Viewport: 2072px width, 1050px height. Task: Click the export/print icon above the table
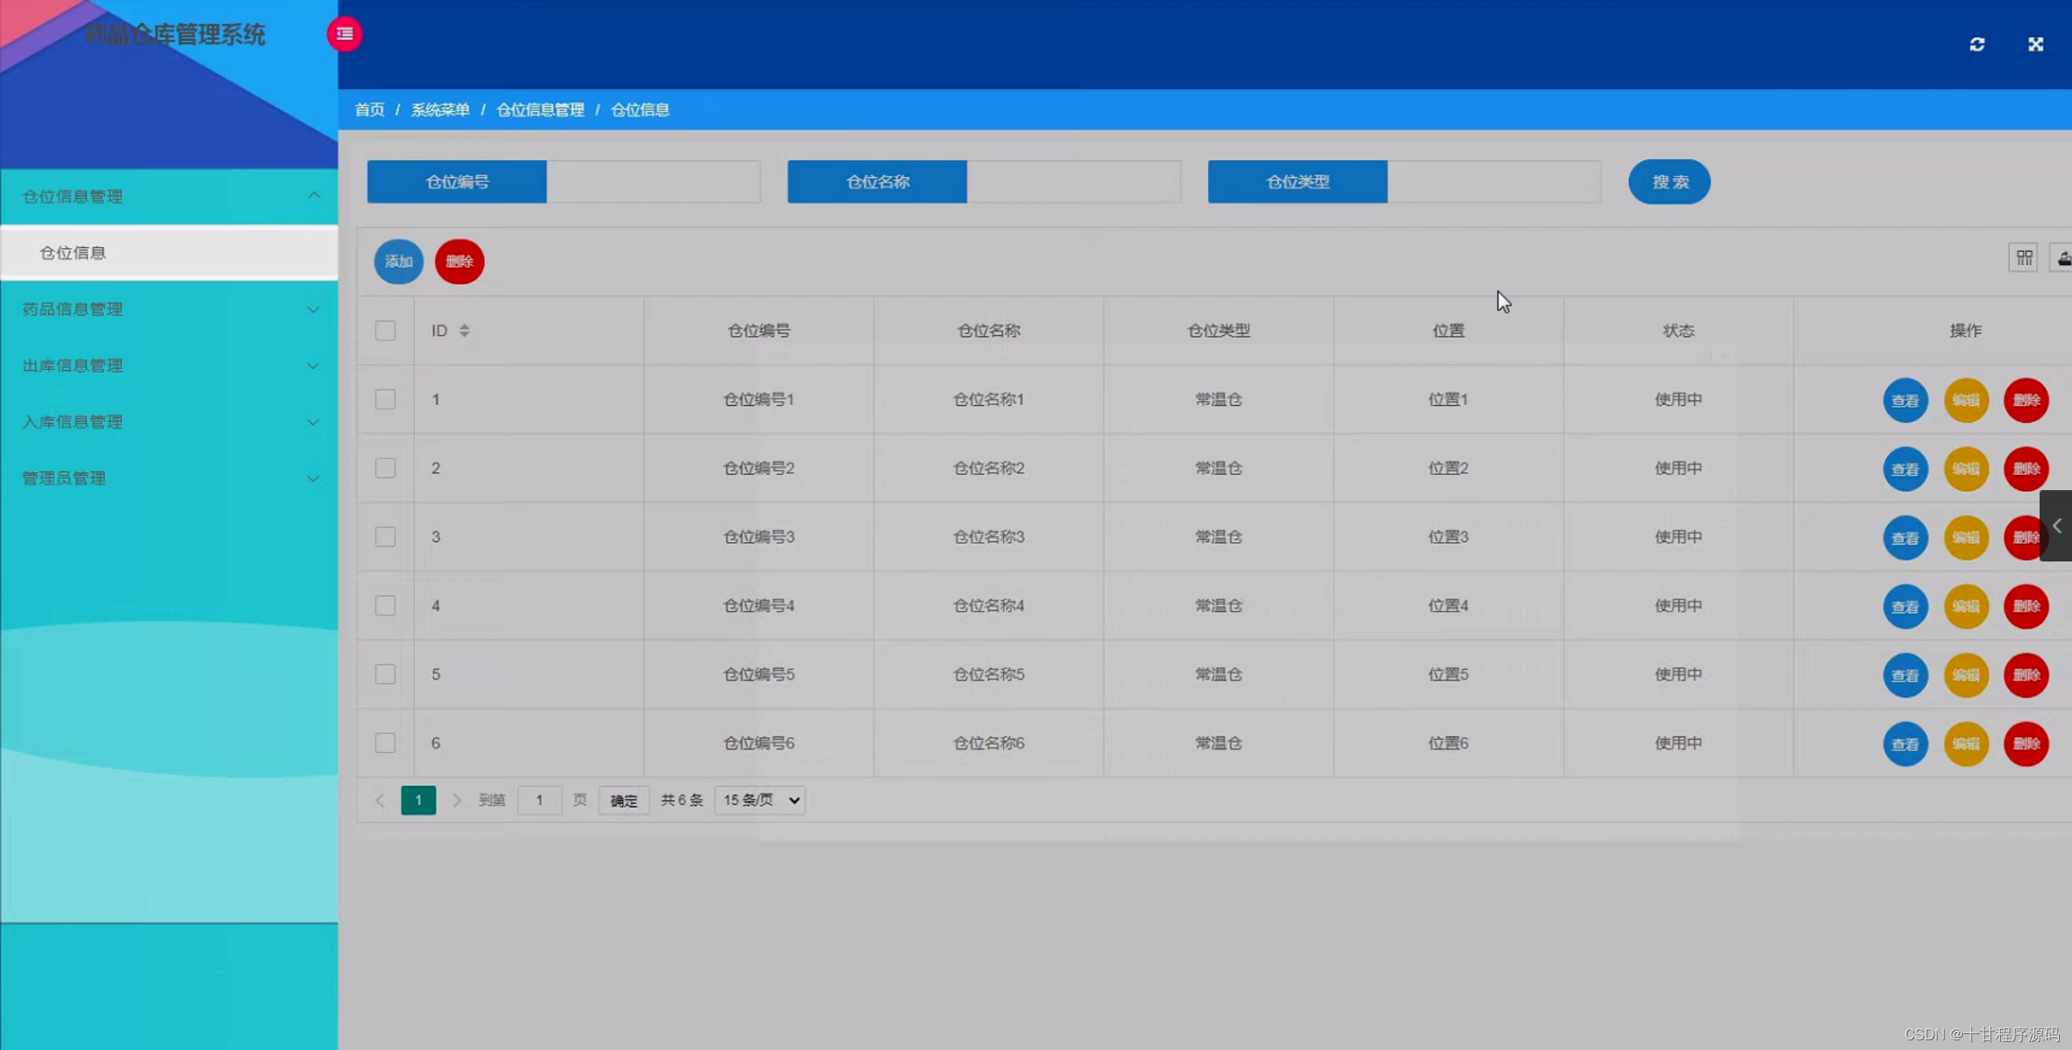pyautogui.click(x=2063, y=257)
